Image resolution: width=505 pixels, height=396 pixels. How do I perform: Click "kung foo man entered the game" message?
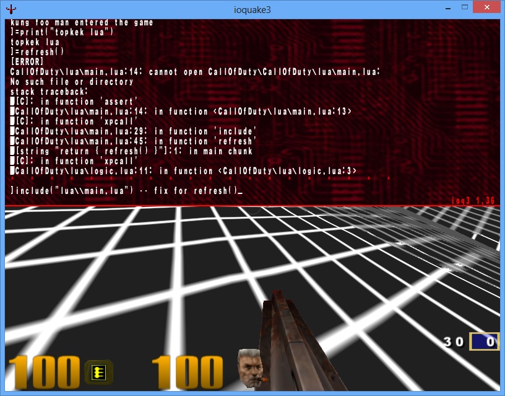(82, 23)
